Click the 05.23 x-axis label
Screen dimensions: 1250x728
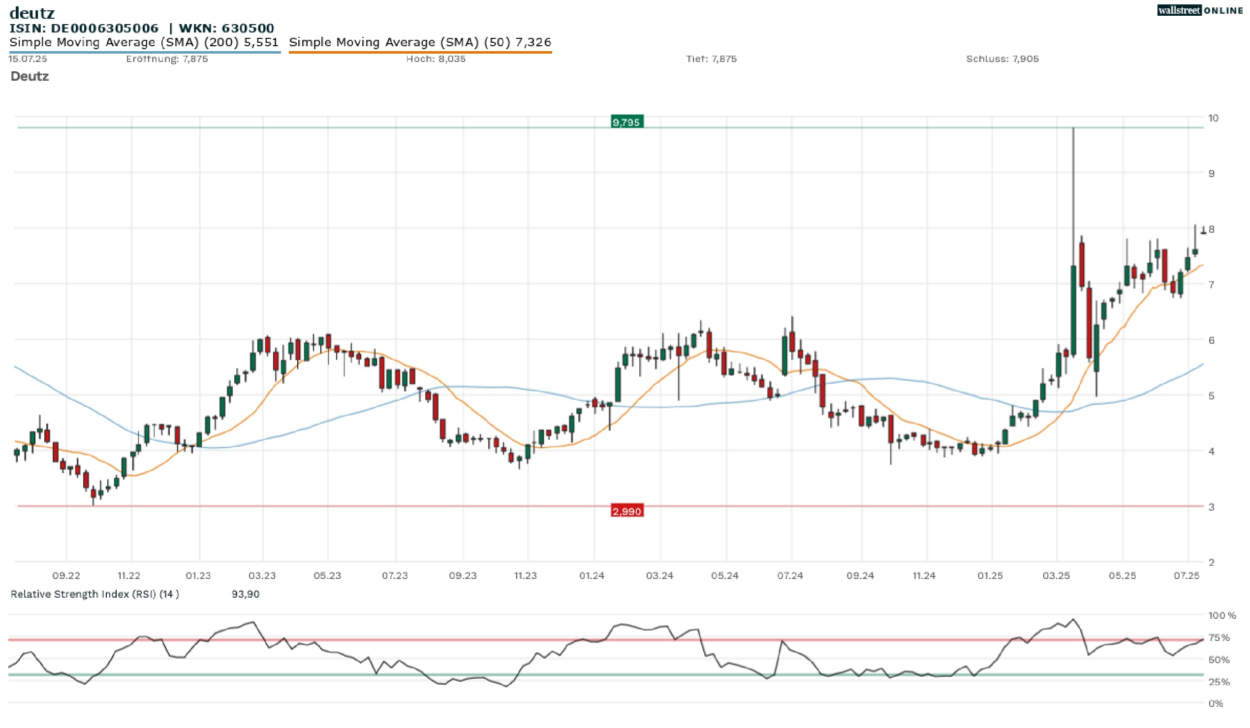(x=327, y=575)
